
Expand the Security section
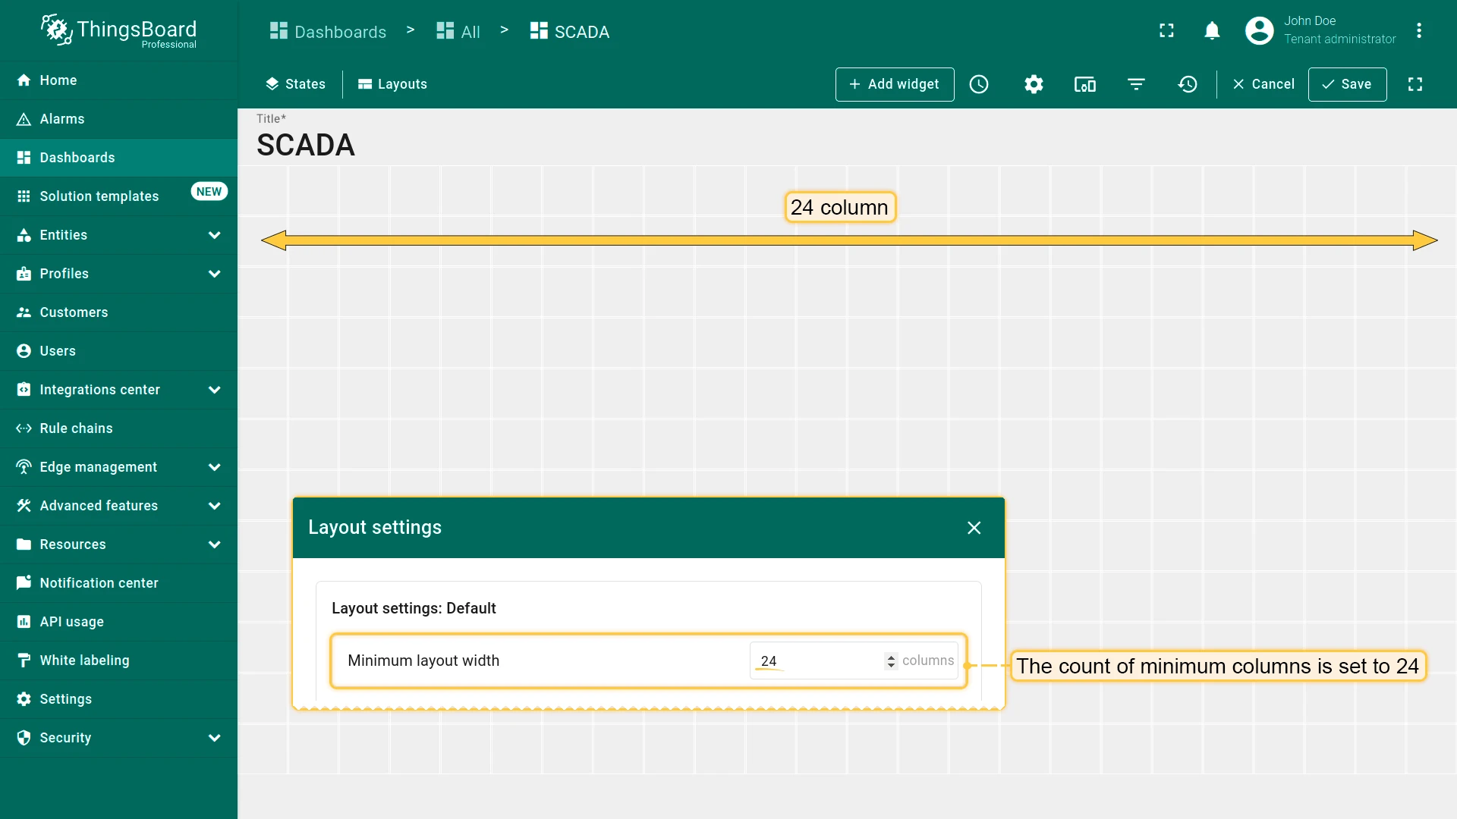(215, 738)
